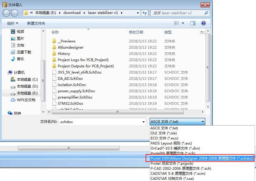The image size is (256, 181).
Task: Open the recent pages arrow near Back
Action: click(20, 13)
